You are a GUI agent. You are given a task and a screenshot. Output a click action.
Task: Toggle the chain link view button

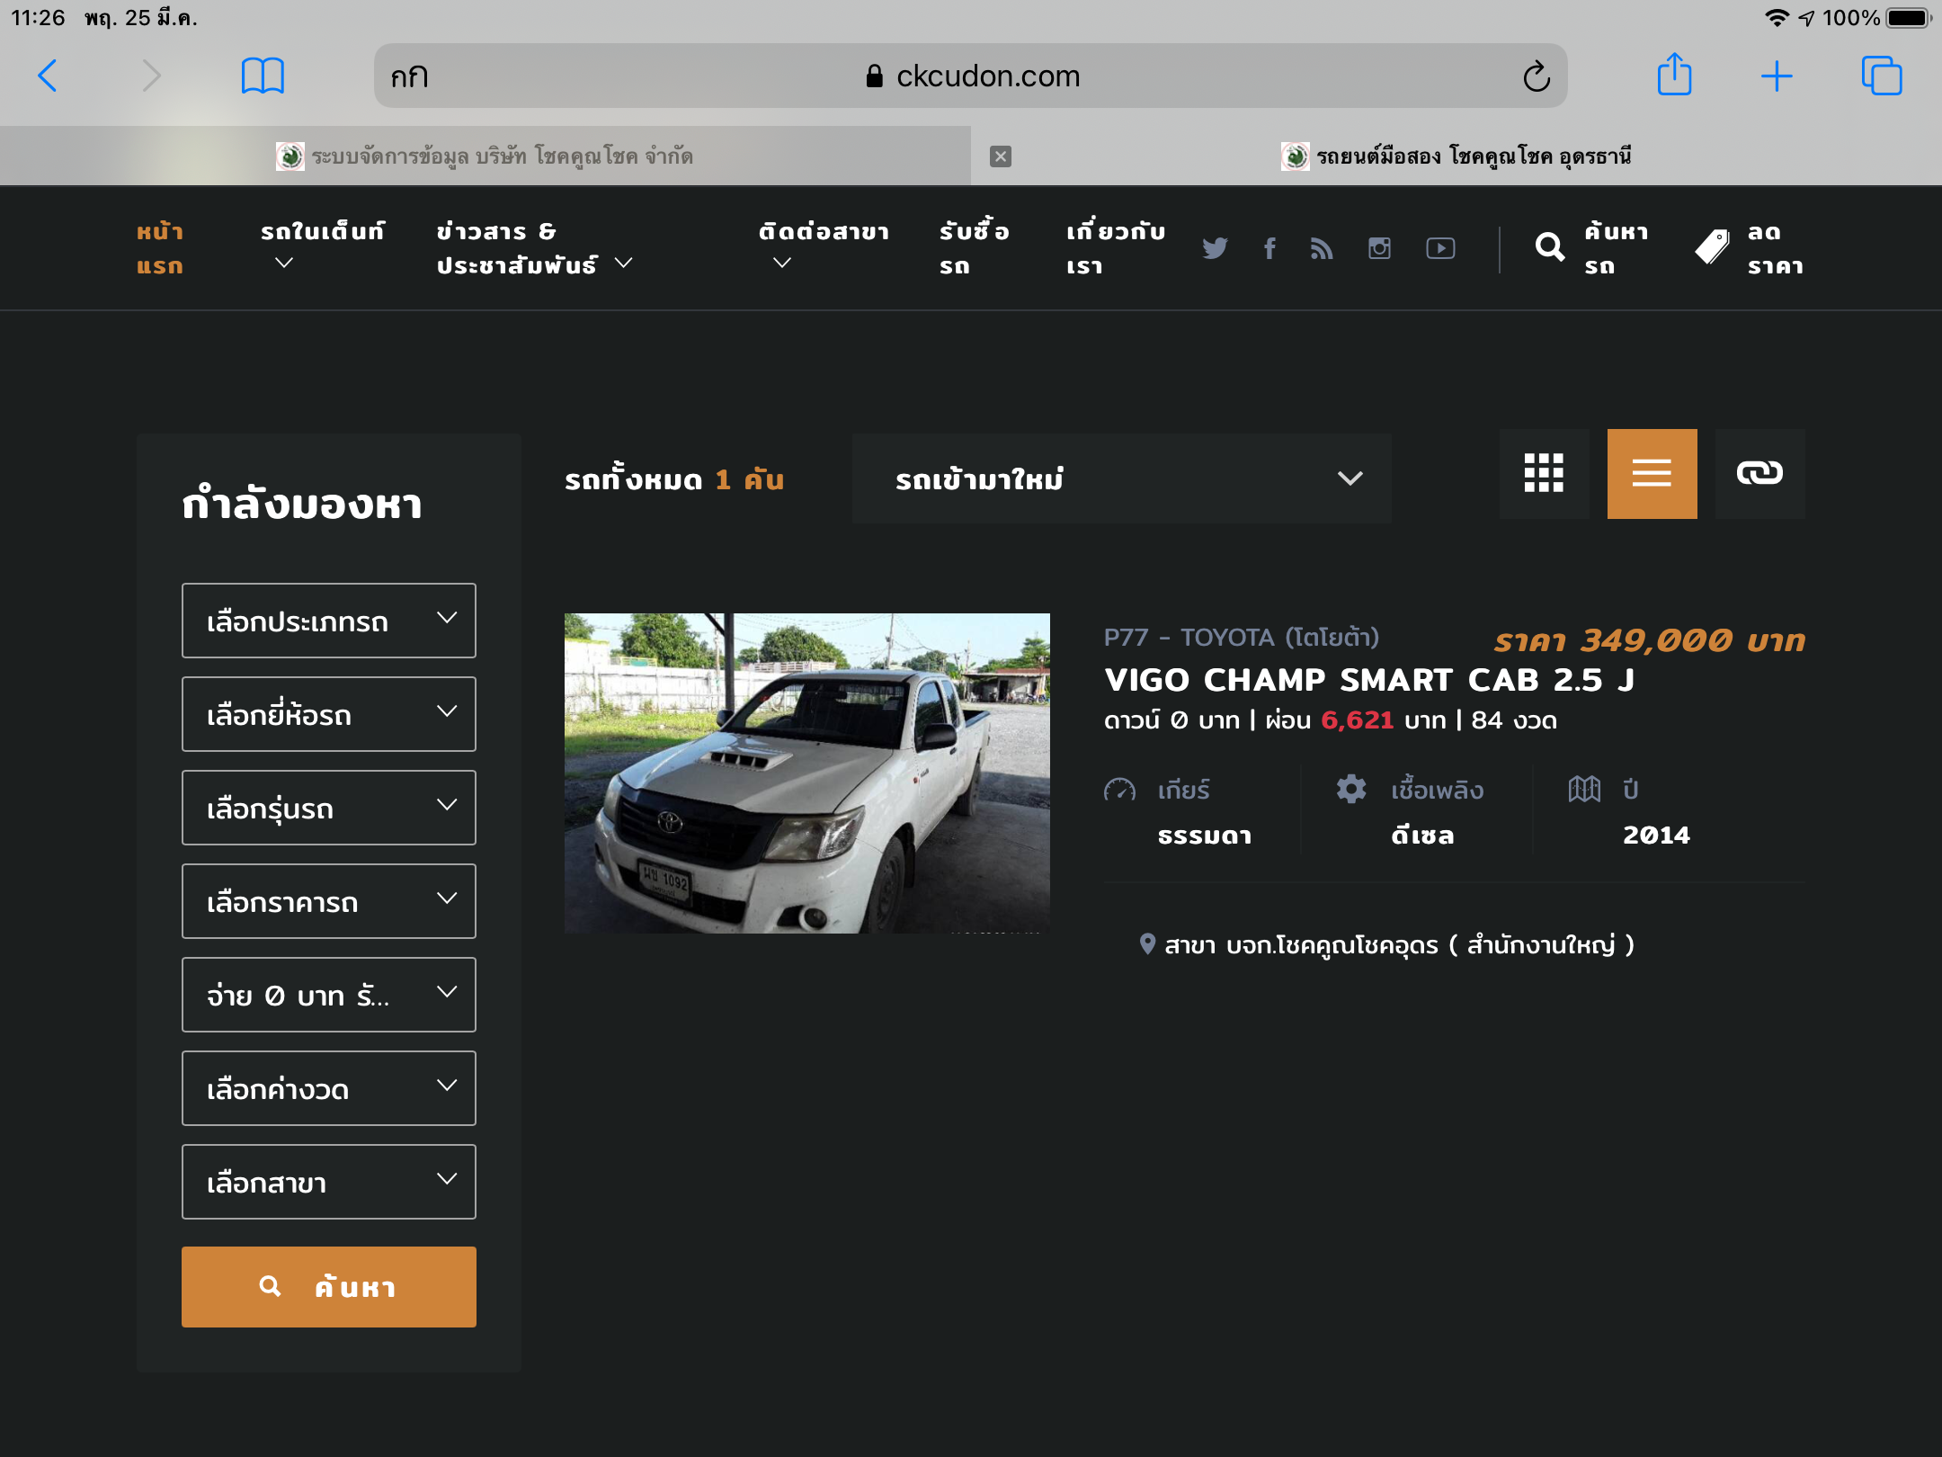coord(1759,474)
